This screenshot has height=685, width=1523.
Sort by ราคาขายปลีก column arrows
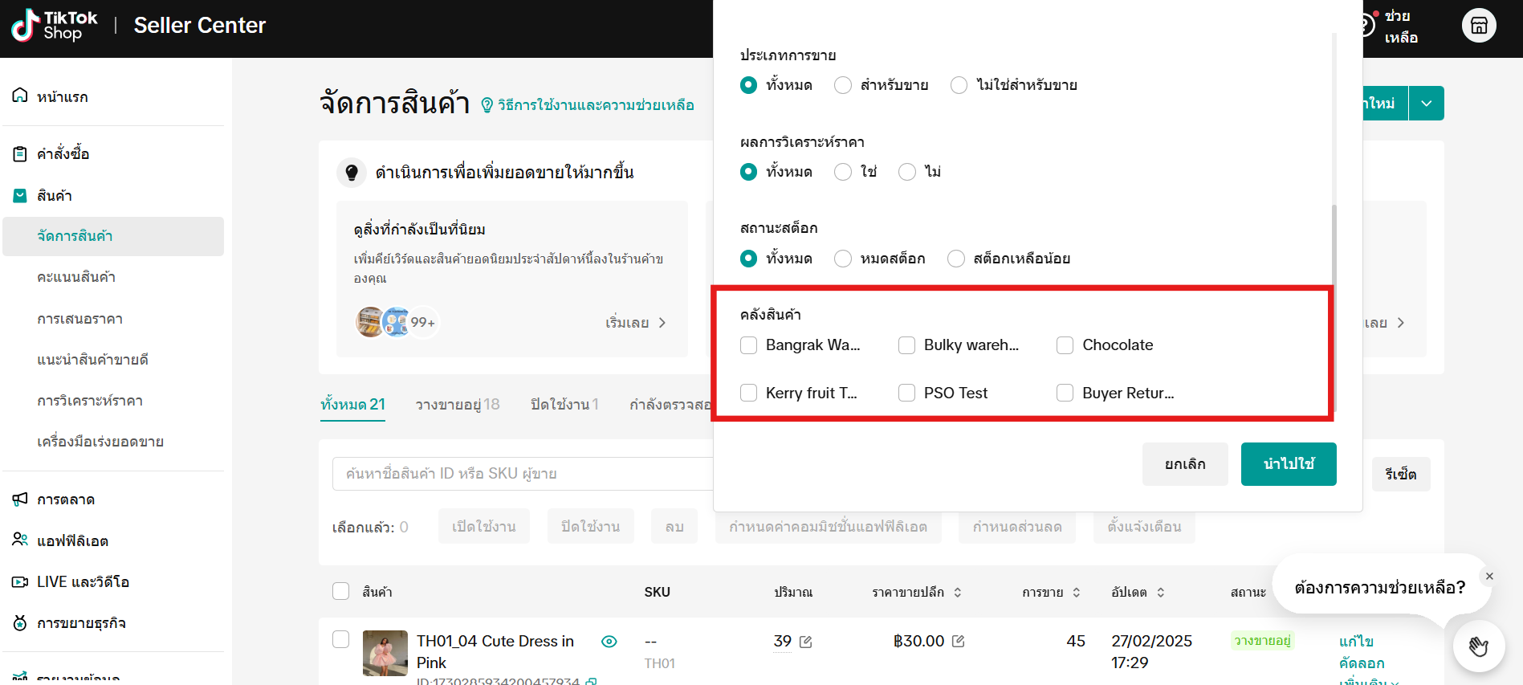958,593
